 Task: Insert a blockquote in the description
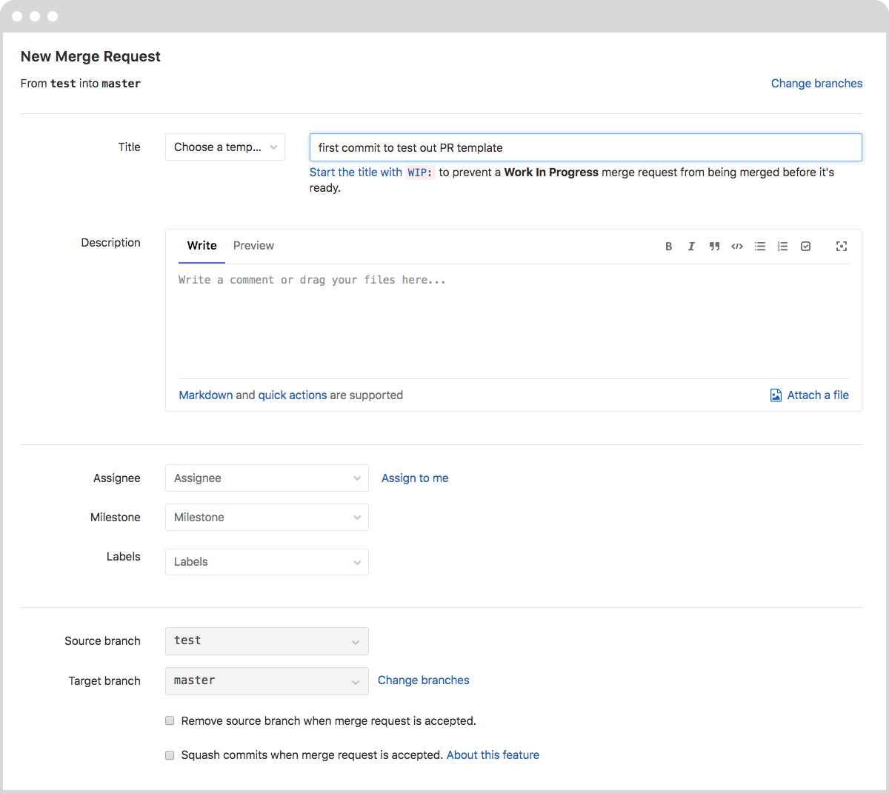(x=714, y=246)
